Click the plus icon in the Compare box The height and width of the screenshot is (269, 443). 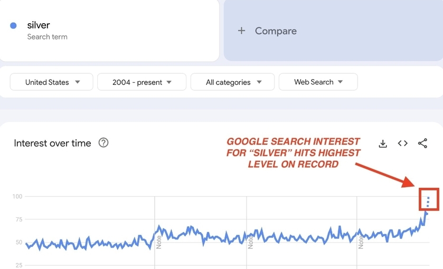point(241,31)
